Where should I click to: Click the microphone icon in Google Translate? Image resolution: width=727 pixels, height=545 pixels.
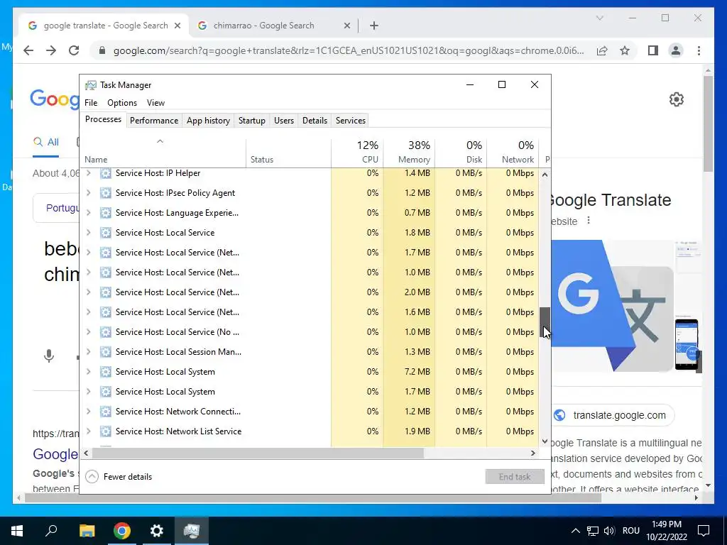(49, 356)
